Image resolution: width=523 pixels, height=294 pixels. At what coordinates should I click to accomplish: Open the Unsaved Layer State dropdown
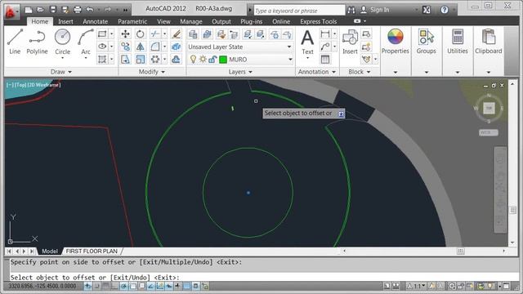[239, 47]
